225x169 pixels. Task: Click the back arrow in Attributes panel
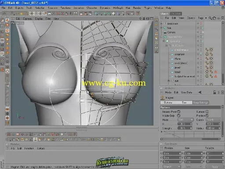click(200, 92)
